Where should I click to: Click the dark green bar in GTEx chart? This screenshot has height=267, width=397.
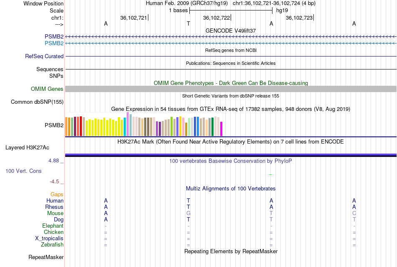(x=212, y=127)
